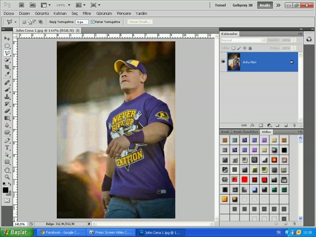Switch to the Temel workspace
The height and width of the screenshot is (237, 316).
pos(220,5)
